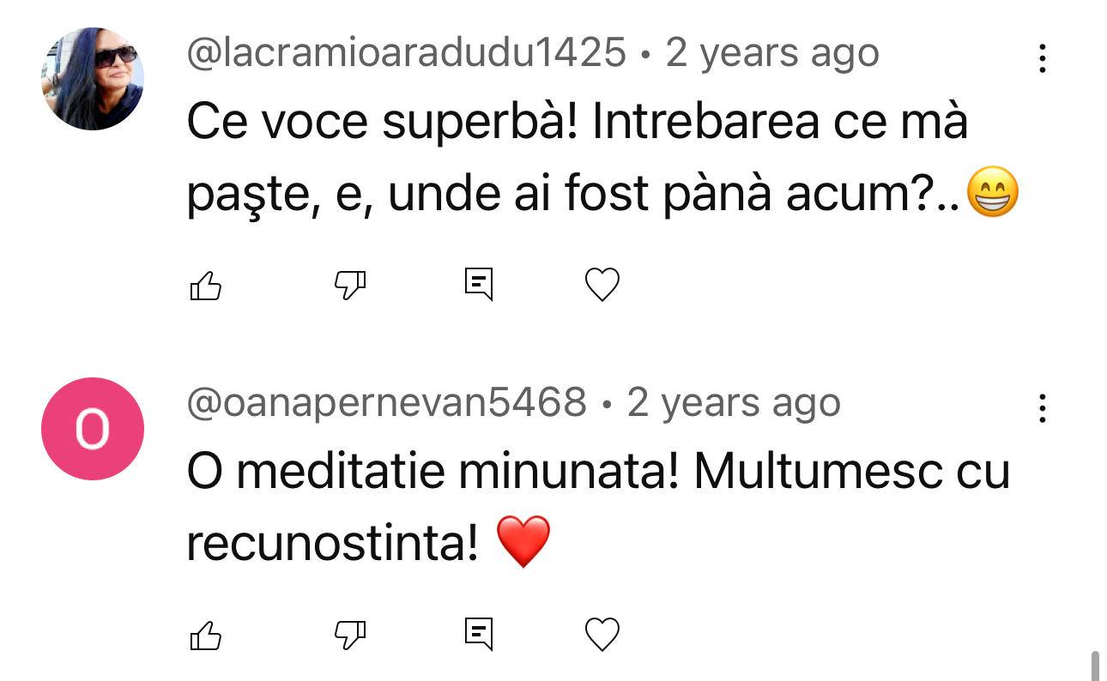Like the comment by @oanapernevan5468
Image resolution: width=1107 pixels, height=681 pixels.
tap(205, 635)
